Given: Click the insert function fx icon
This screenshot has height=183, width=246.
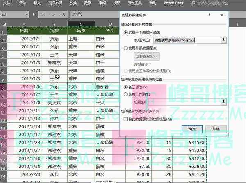Looking at the screenshot, I should click(64, 14).
